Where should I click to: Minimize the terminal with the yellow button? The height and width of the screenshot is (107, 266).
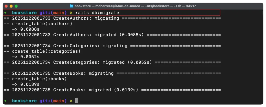coord(11,6)
